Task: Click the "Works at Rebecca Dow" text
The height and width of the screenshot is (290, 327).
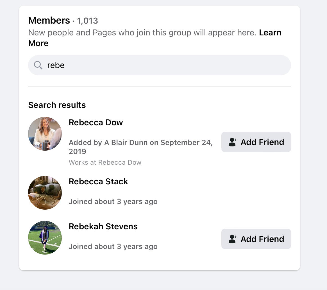Action: click(105, 162)
